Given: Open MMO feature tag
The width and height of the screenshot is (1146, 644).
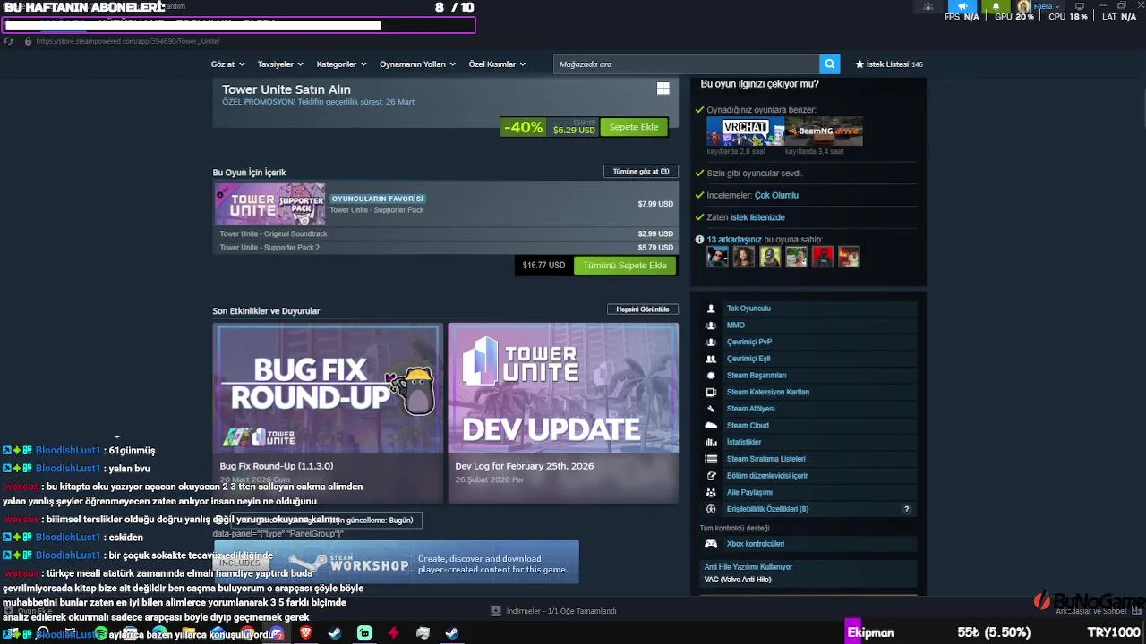Looking at the screenshot, I should click(809, 326).
